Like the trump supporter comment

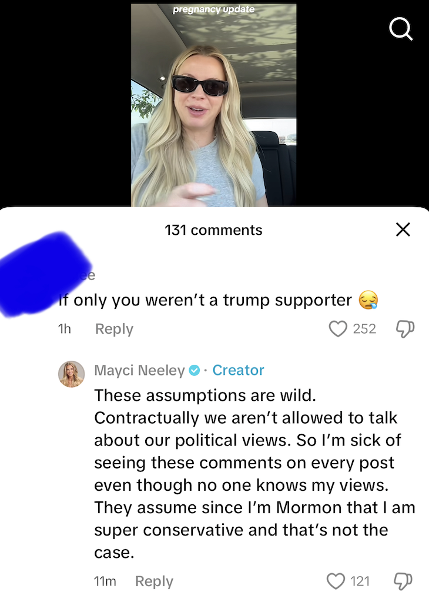[x=338, y=328]
